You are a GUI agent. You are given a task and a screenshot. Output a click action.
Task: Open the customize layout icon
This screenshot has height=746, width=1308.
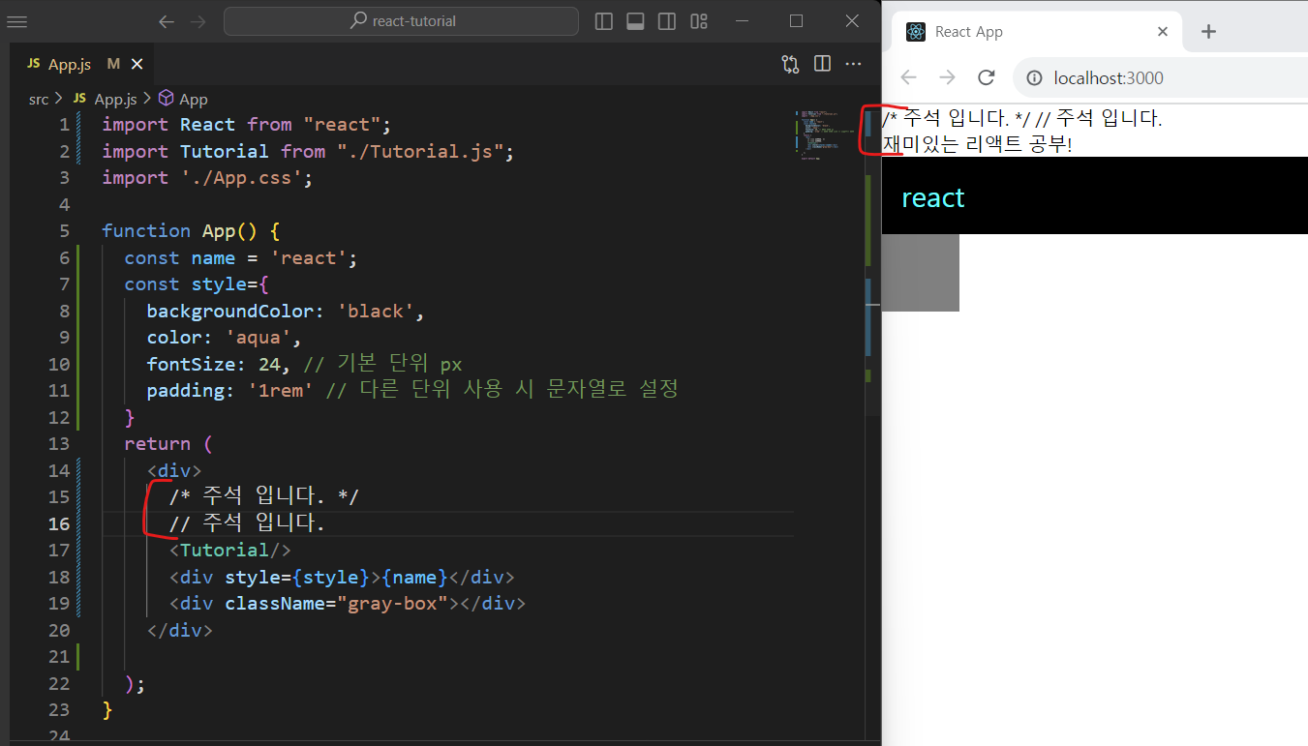coord(699,21)
